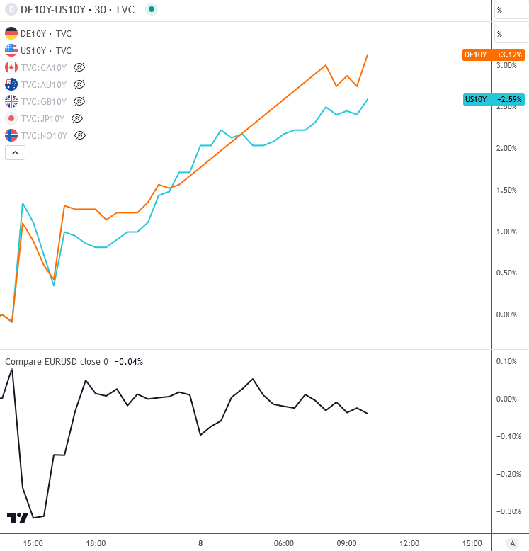Viewport: 529px width, 551px height.
Task: Select the DE10Y · TVC legend entry
Action: (x=46, y=33)
